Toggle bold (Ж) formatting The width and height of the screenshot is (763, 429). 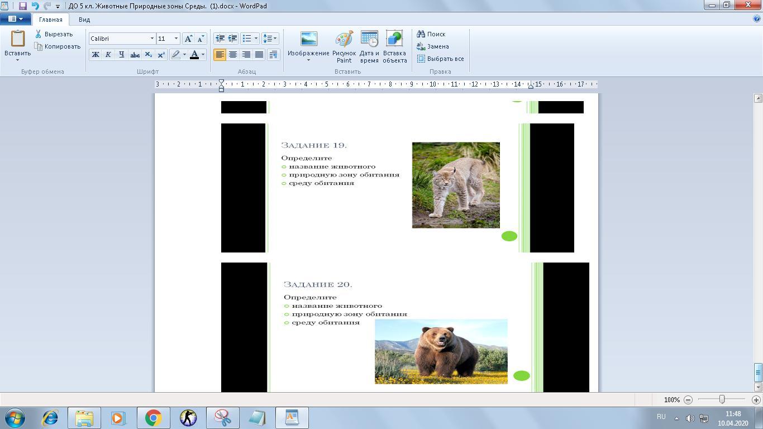coord(95,55)
